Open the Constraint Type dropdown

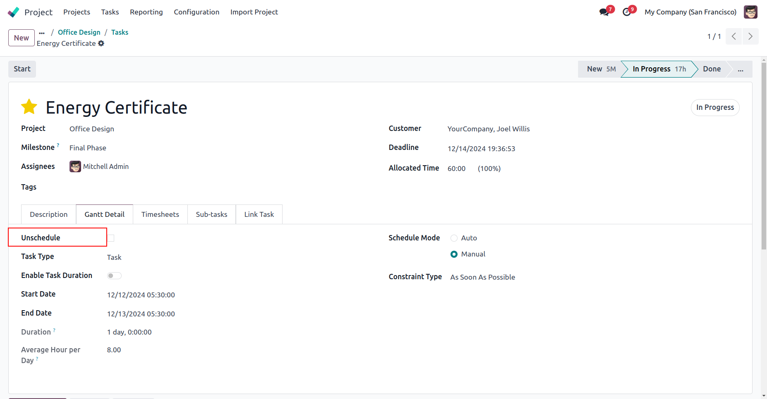pyautogui.click(x=482, y=277)
